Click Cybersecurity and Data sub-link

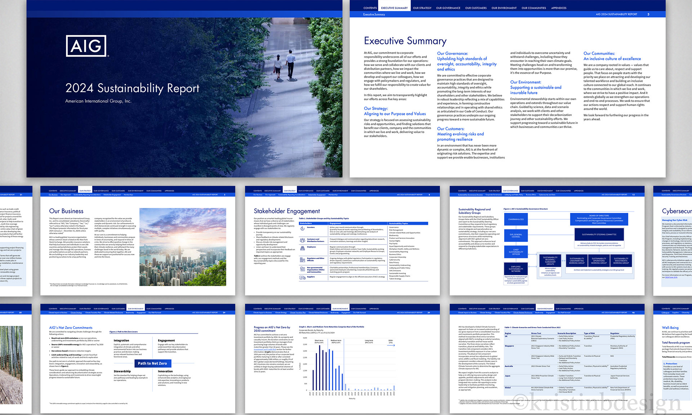click(547, 195)
